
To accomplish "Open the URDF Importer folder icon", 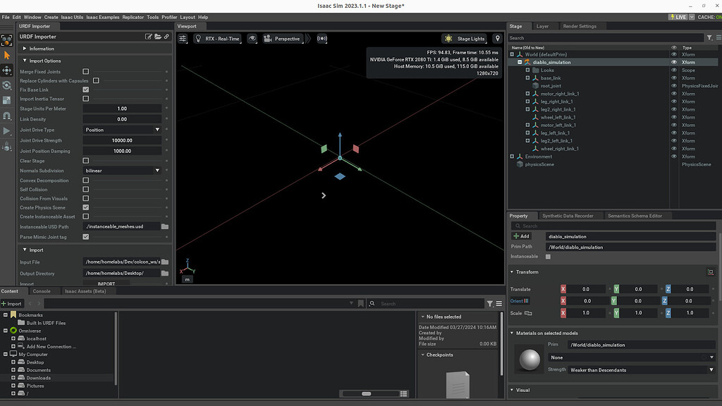I will pyautogui.click(x=158, y=37).
